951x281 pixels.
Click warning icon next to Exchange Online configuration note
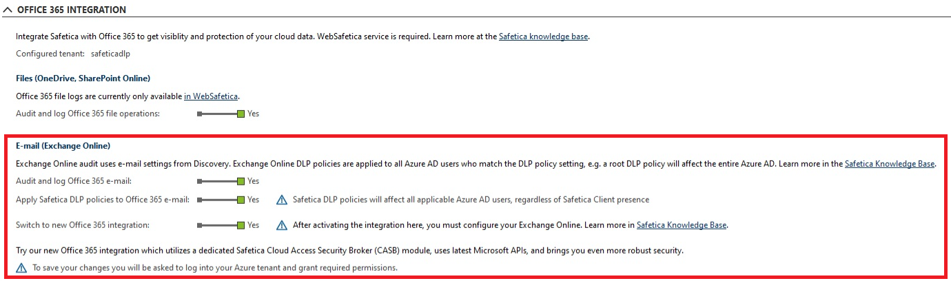(281, 225)
